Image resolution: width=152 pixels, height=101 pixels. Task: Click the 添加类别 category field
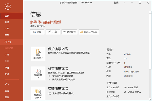pyautogui.click(x=128, y=76)
